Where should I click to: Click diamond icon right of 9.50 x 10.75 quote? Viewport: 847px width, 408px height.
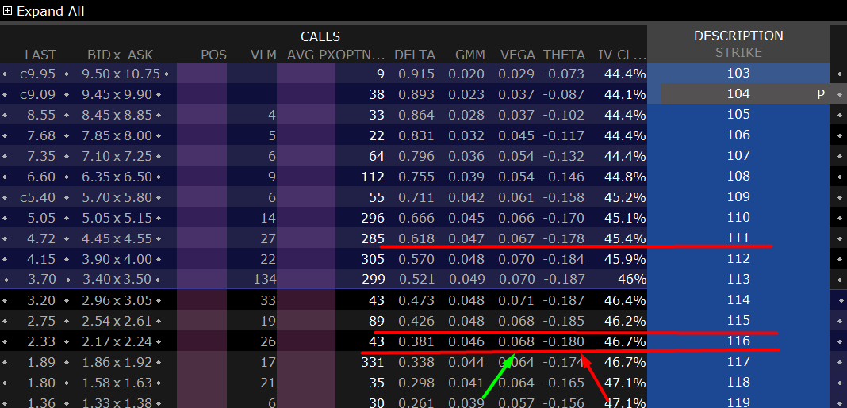pyautogui.click(x=167, y=74)
